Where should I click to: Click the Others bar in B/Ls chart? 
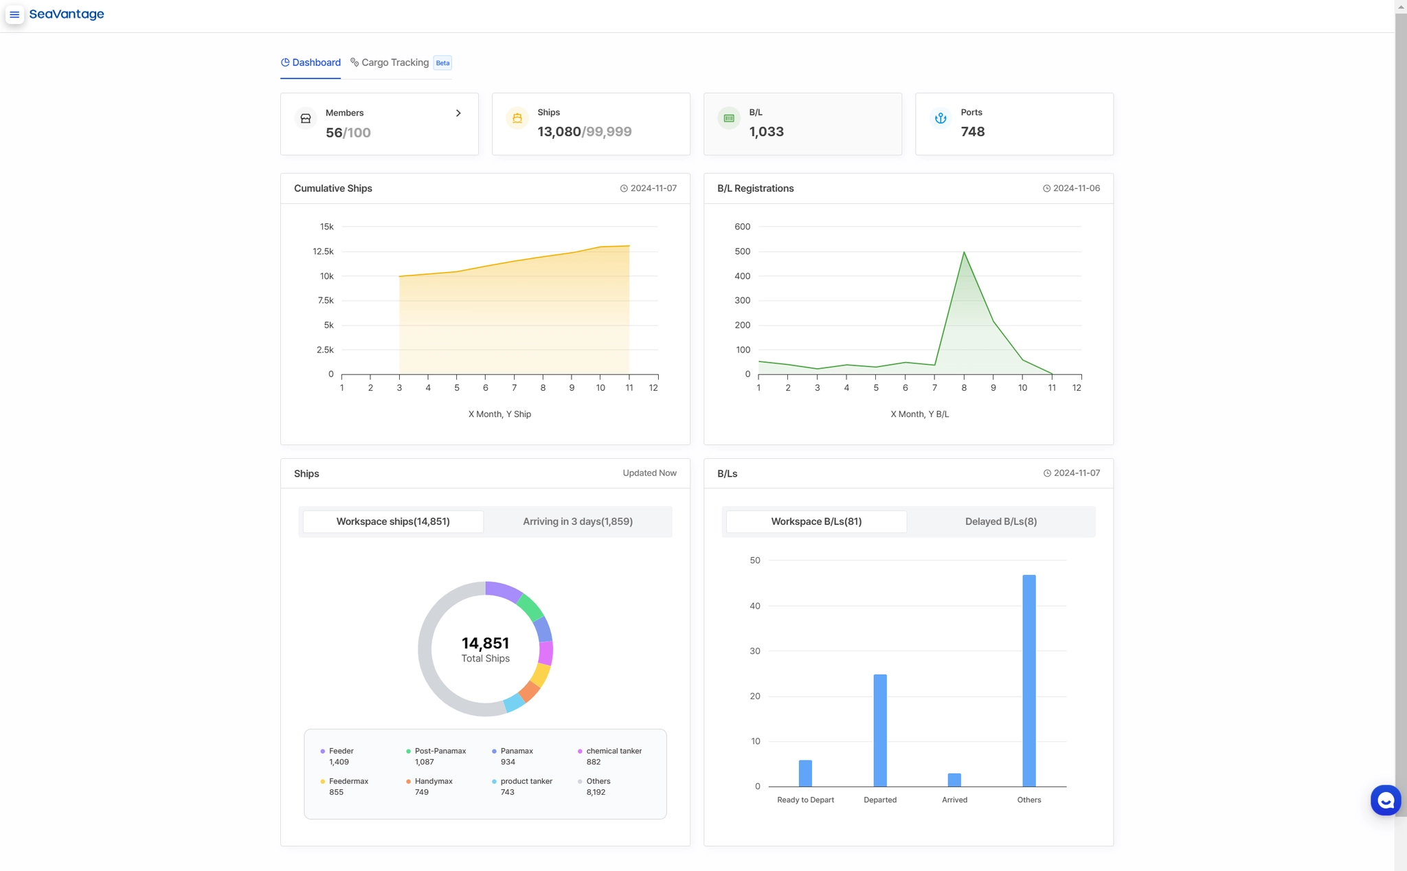coord(1028,680)
